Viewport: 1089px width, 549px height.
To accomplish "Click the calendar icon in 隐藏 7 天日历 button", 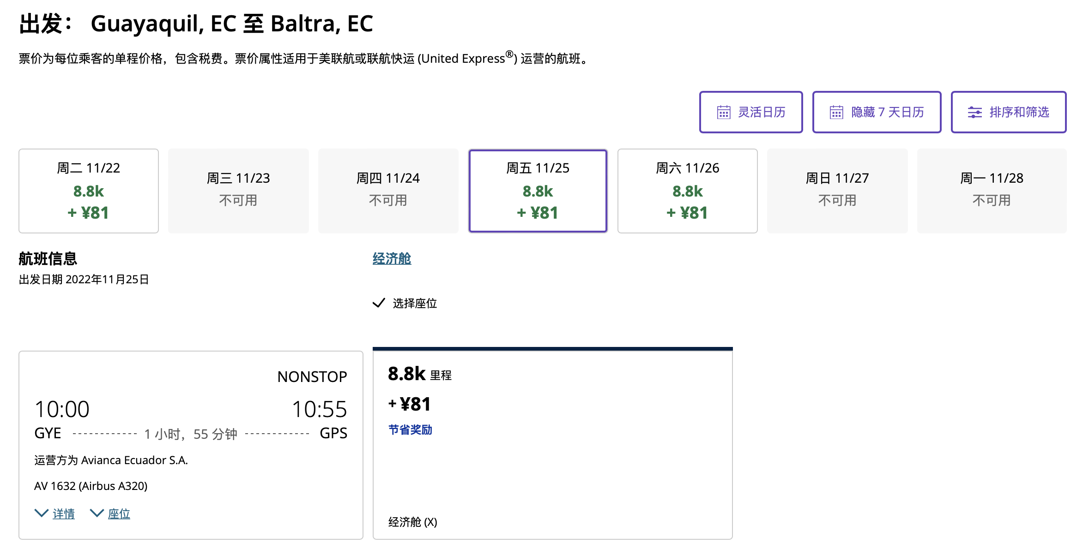I will coord(836,112).
